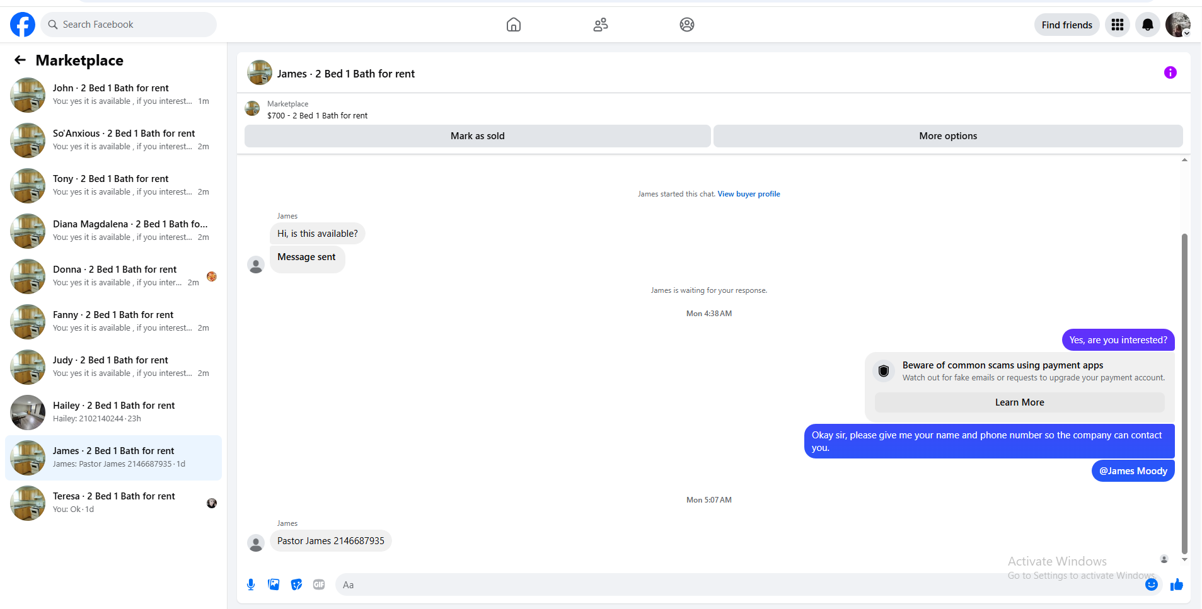Click James's avatar beside Pastor James message
1202x609 pixels.
[x=256, y=543]
